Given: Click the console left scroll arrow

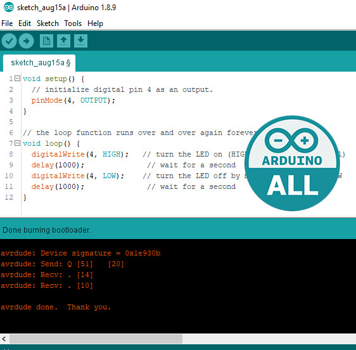Looking at the screenshot, I should click(x=4, y=339).
